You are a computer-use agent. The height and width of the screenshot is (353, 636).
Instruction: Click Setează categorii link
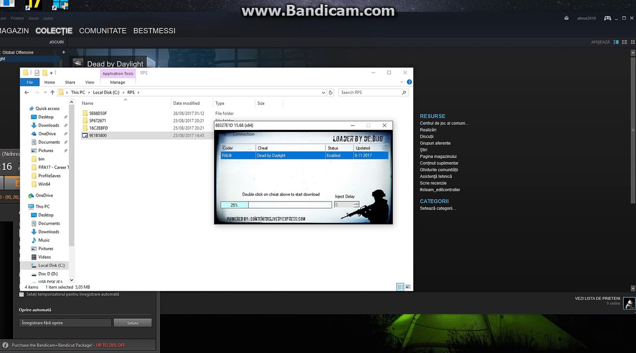point(438,208)
